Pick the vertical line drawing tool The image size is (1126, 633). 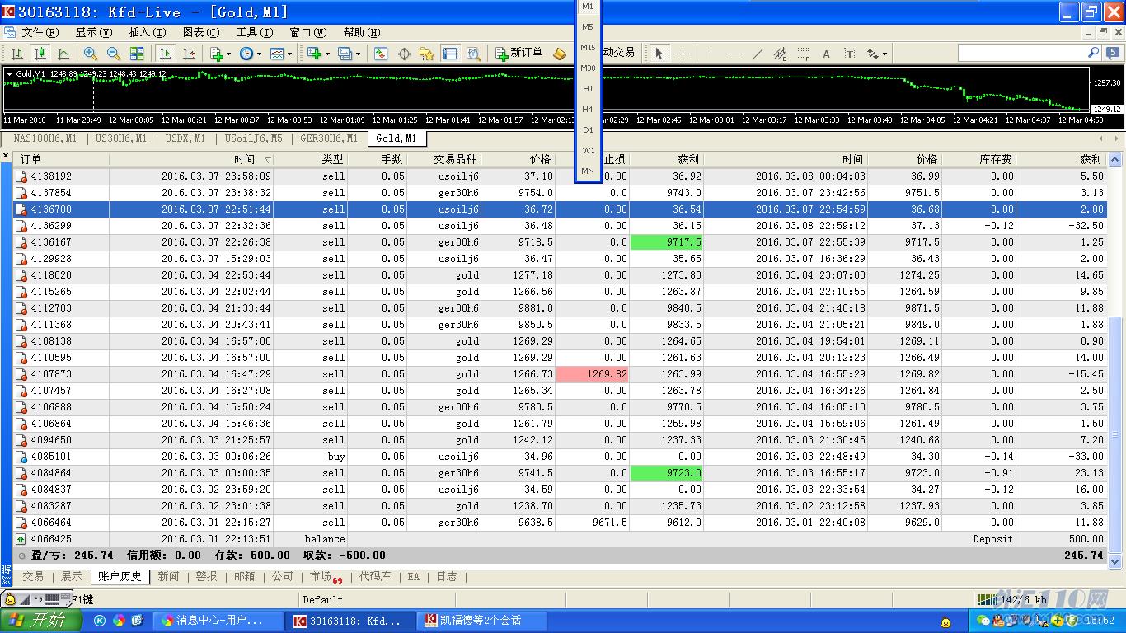point(711,54)
